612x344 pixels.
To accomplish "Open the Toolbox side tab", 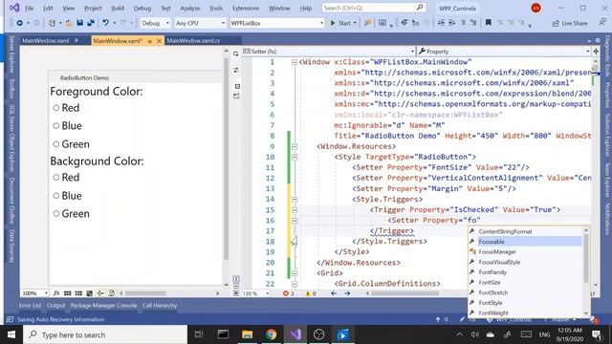I will pyautogui.click(x=11, y=88).
